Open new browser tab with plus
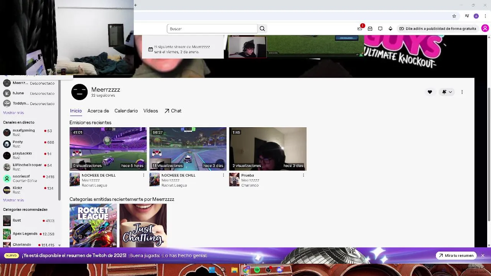This screenshot has width=491, height=276. tap(135, 5)
